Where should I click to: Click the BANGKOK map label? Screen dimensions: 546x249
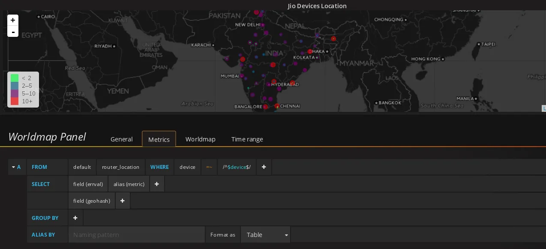[390, 103]
